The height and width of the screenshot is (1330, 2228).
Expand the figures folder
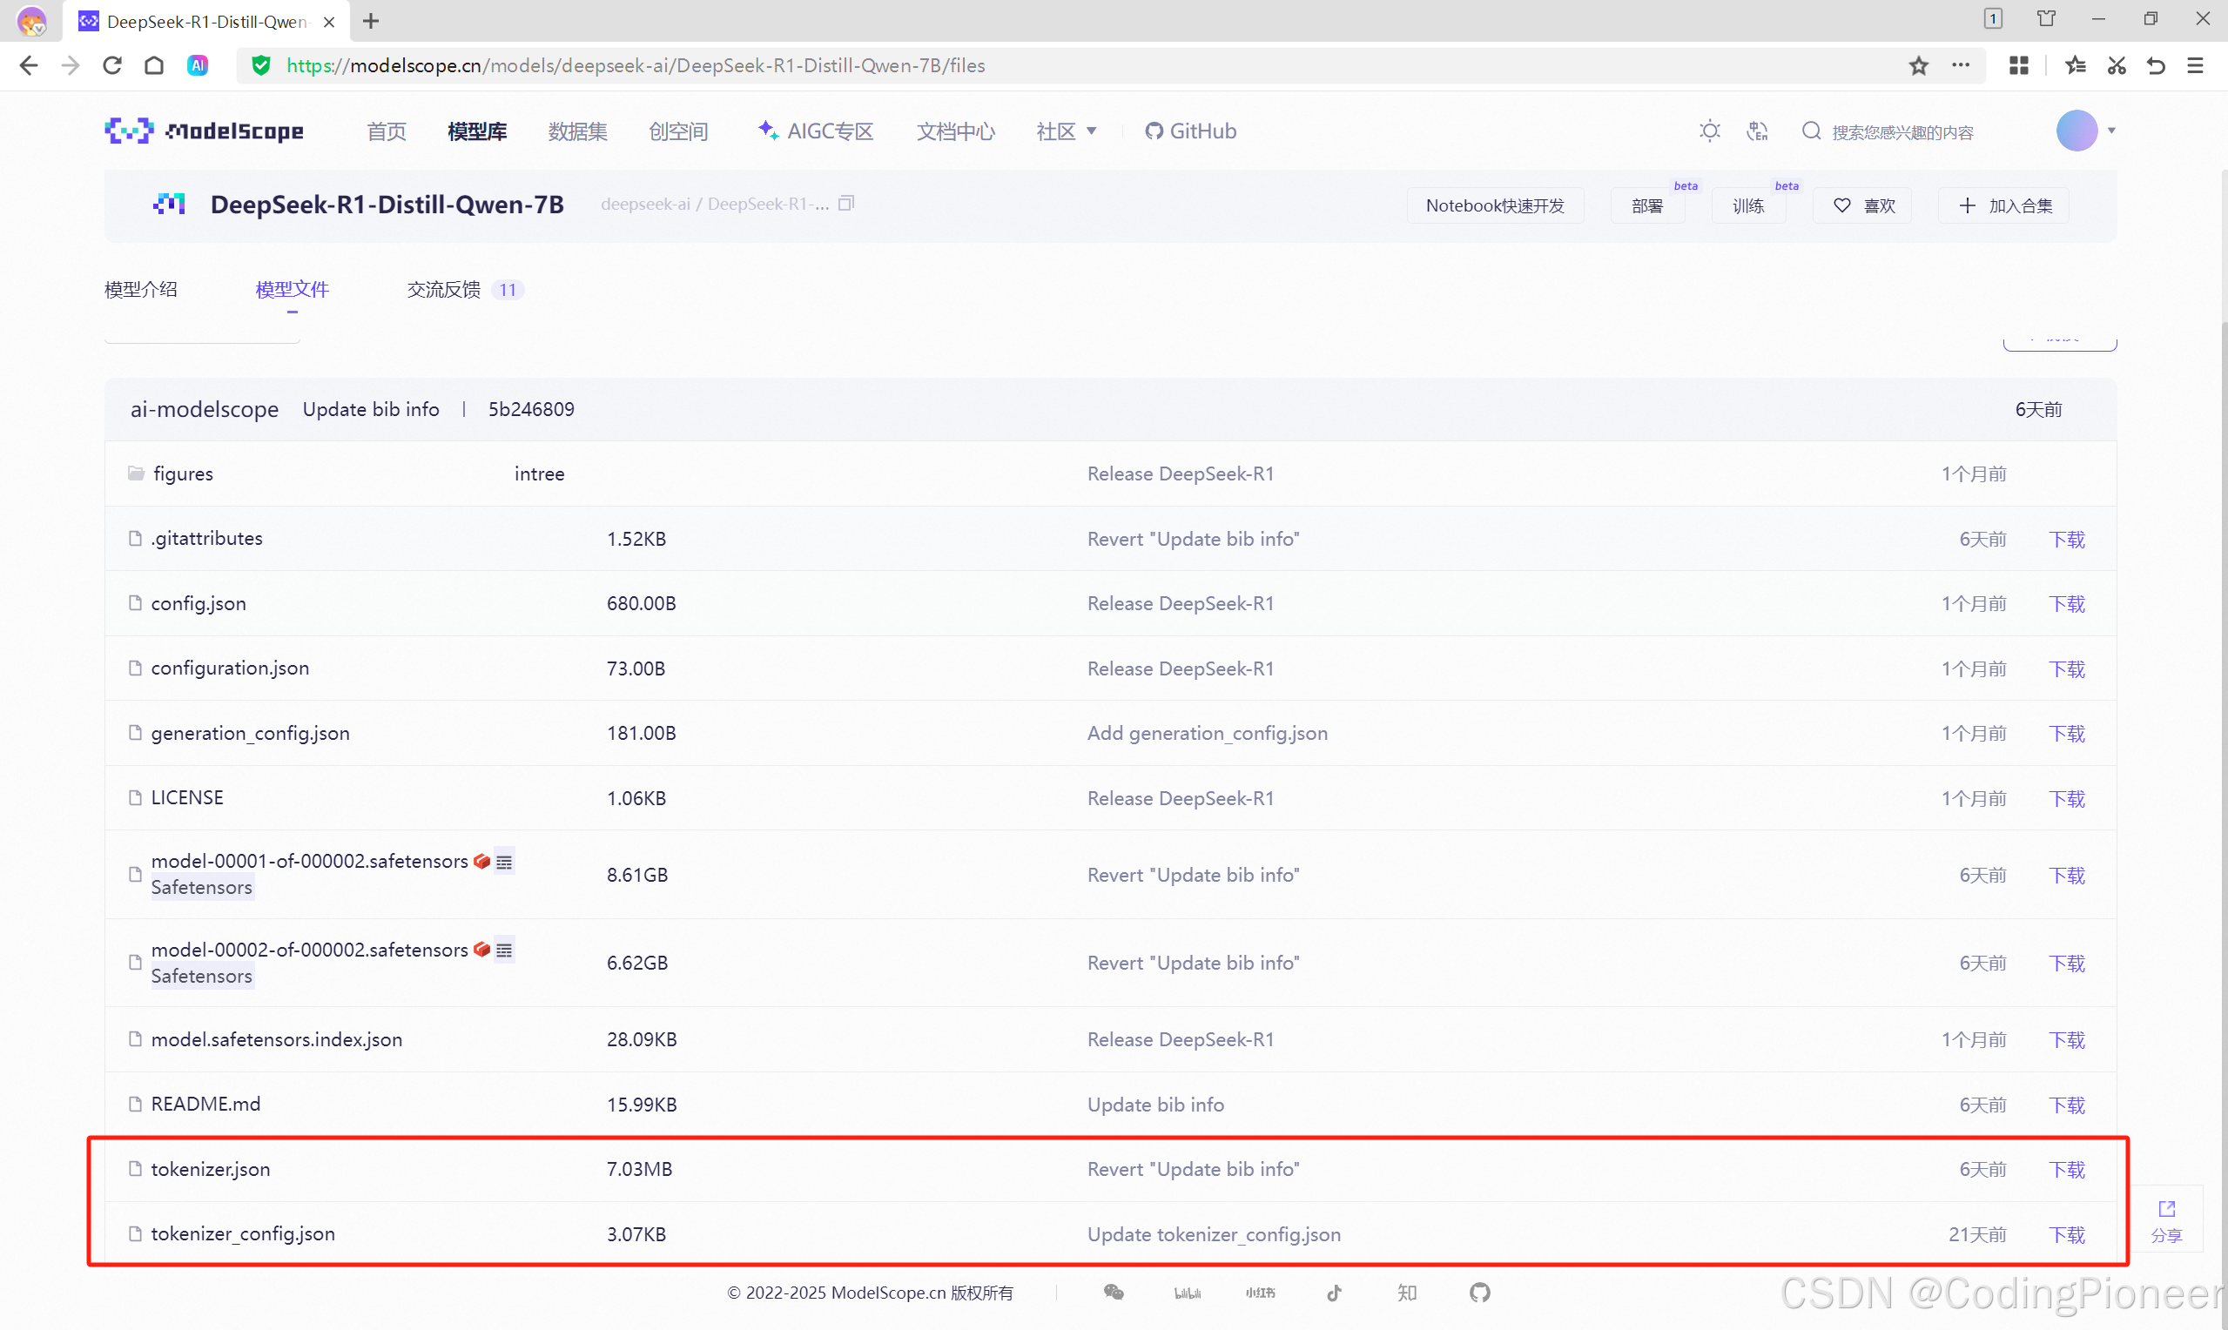click(x=183, y=474)
